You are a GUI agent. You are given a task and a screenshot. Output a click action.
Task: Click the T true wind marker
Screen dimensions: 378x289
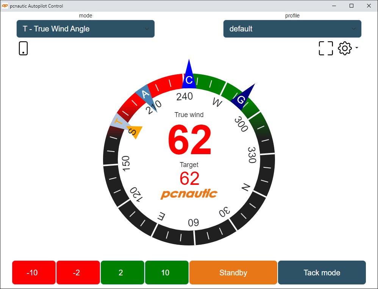point(119,122)
